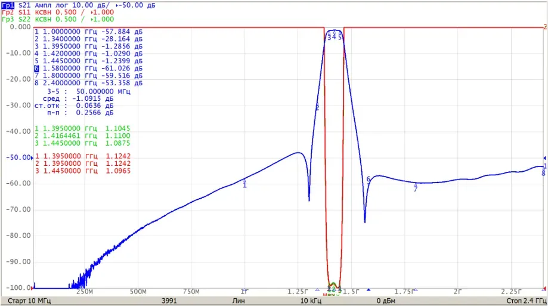This screenshot has width=548, height=306.
Task: Click the Лин sweep type field
Action: tap(239, 301)
